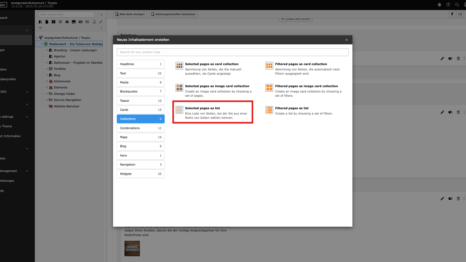Click the bookmarks star icon in top bar
Viewport: 466px width, 262px height.
tap(439, 5)
